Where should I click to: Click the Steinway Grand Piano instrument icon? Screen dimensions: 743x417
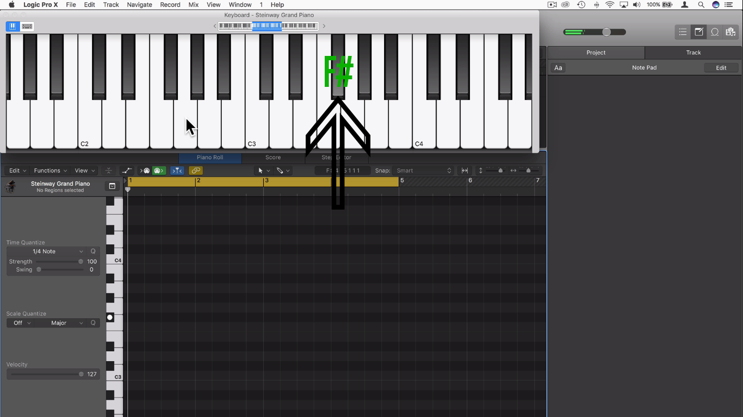pos(10,187)
